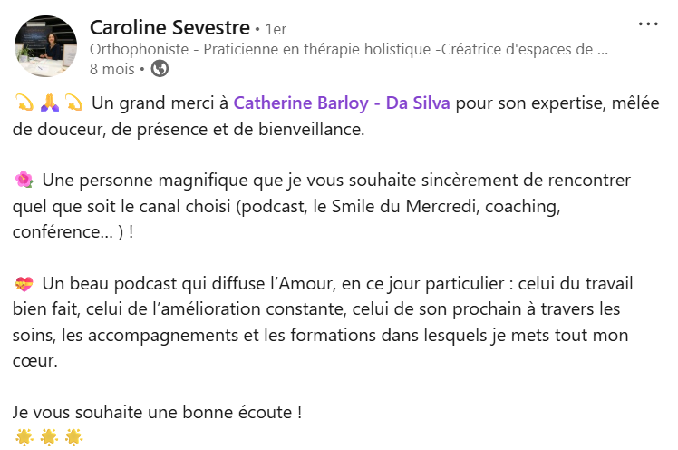This screenshot has width=678, height=450.
Task: Click the Orthophoniste headline text
Action: pyautogui.click(x=348, y=50)
